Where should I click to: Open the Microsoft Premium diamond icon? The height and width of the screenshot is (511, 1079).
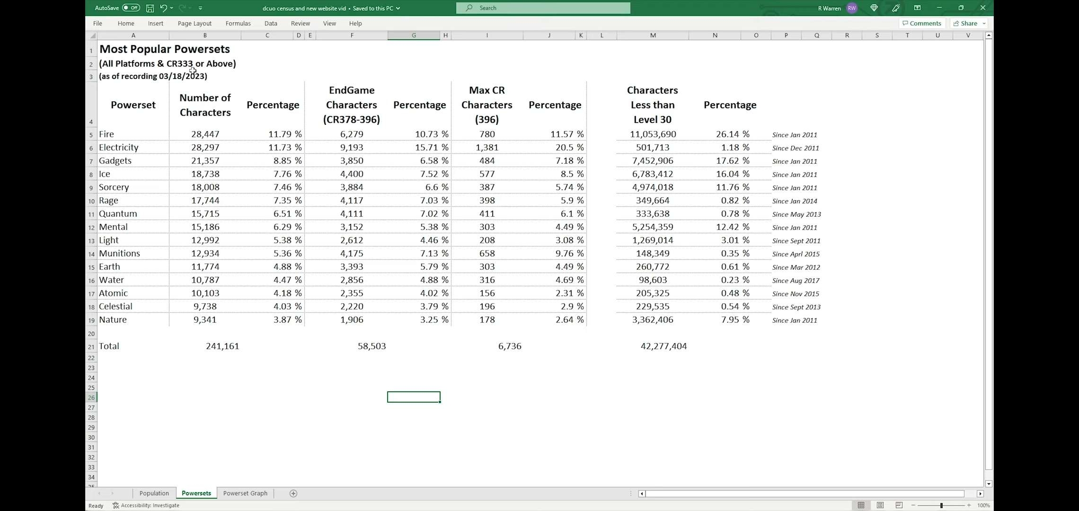(x=874, y=8)
